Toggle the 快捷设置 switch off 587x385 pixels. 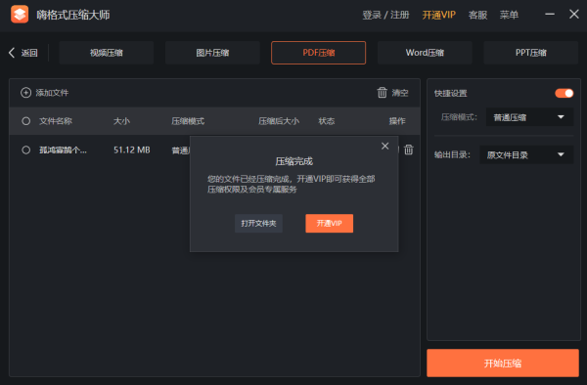tap(564, 93)
